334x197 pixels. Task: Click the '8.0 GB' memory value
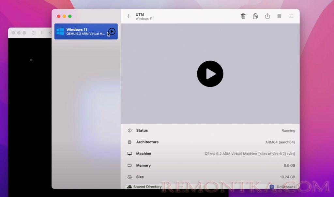(x=290, y=165)
